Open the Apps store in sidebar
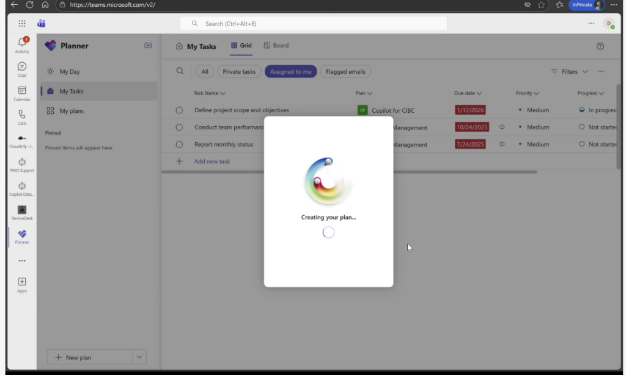626x375 pixels. [22, 285]
